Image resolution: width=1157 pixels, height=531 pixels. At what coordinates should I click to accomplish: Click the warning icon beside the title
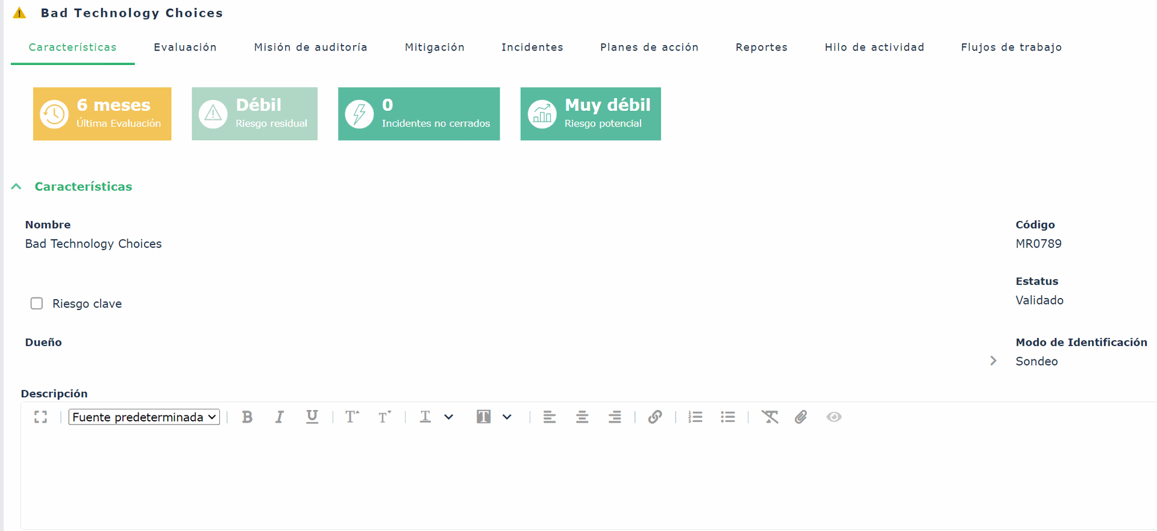coord(19,13)
